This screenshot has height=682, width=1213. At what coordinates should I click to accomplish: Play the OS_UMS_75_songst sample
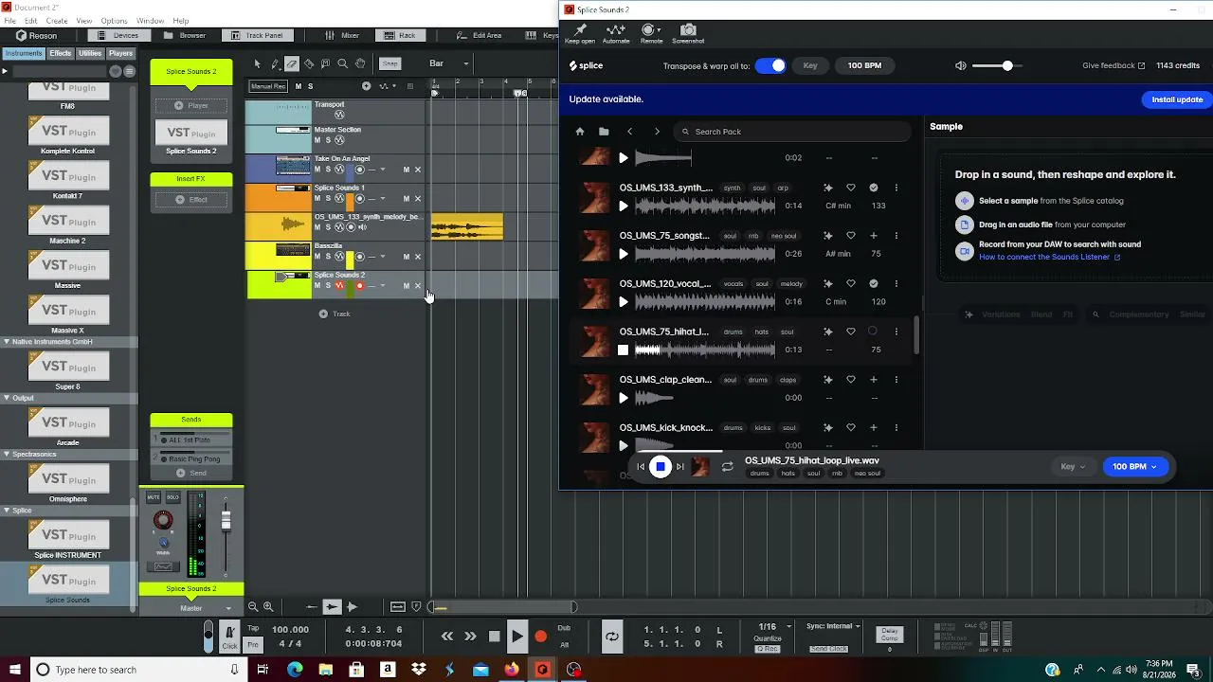click(623, 254)
